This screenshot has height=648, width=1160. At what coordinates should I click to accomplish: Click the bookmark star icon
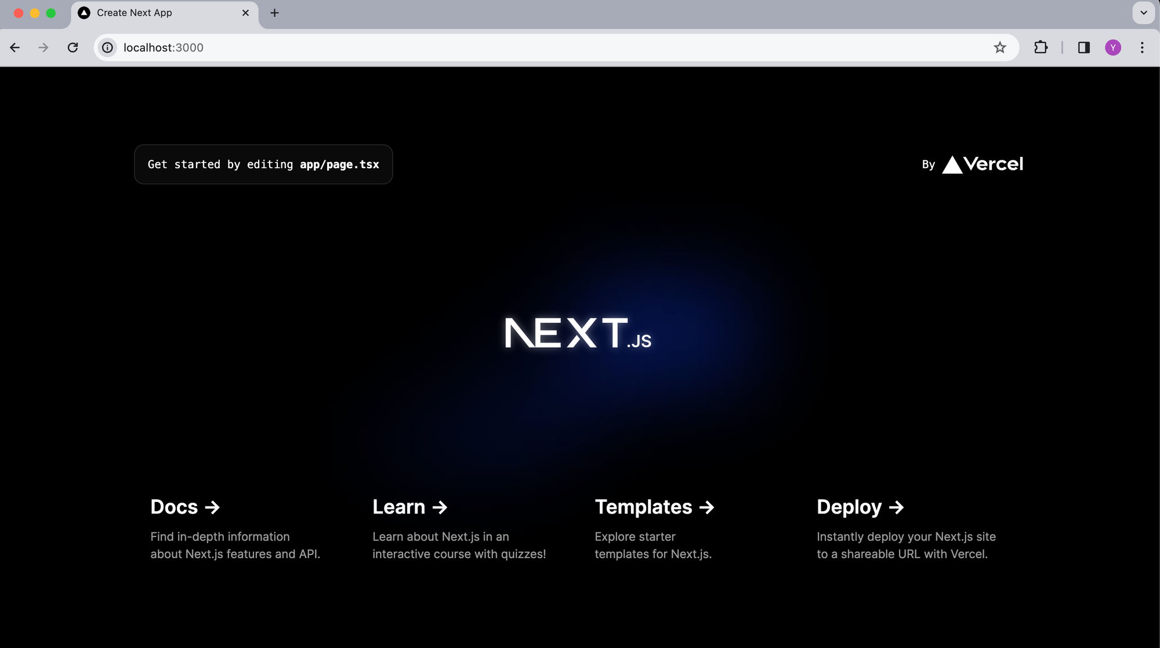click(x=1000, y=47)
